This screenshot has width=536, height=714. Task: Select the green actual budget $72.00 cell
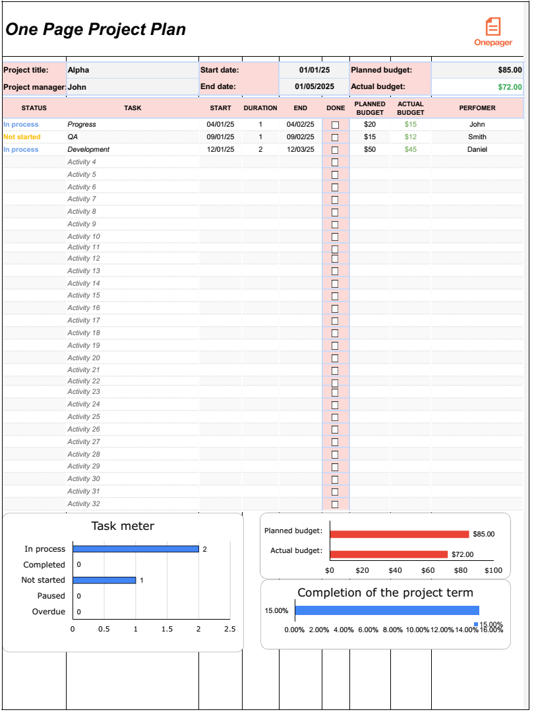pyautogui.click(x=477, y=86)
